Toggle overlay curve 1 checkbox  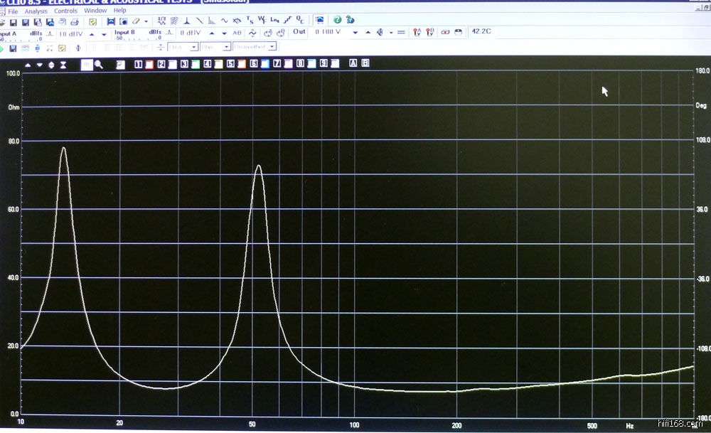(139, 64)
